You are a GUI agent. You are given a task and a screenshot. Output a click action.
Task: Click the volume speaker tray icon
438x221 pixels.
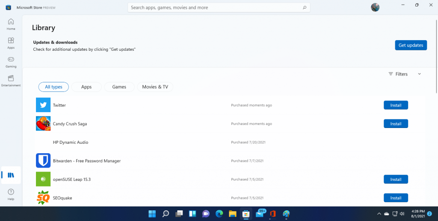(402, 214)
